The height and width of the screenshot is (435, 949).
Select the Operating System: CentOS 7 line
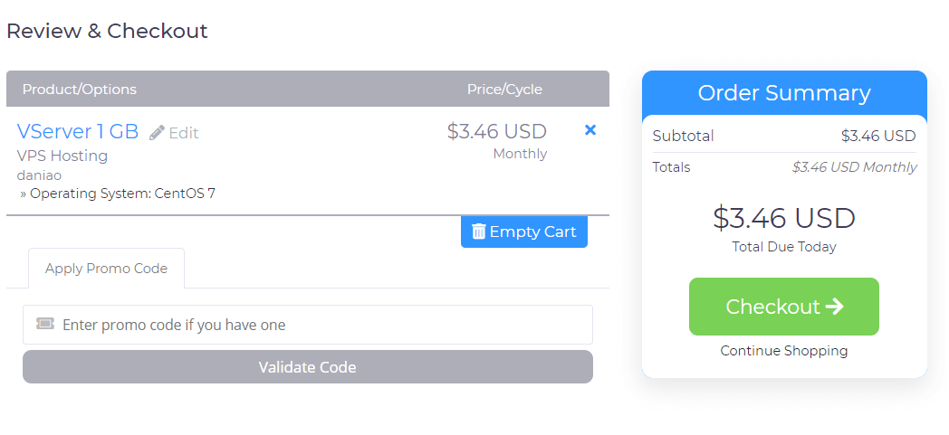coord(118,194)
